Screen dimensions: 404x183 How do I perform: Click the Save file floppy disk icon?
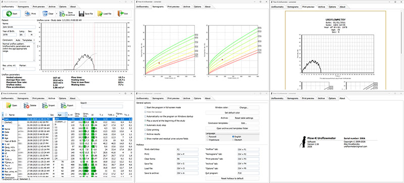pyautogui.click(x=81, y=14)
